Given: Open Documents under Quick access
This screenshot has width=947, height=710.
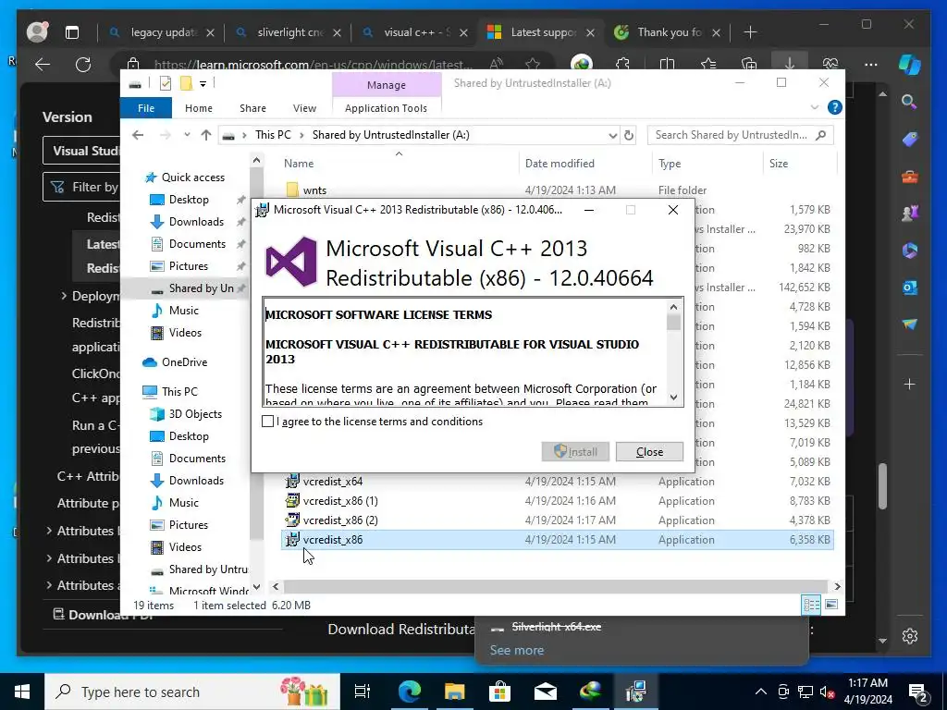Looking at the screenshot, I should click(x=197, y=244).
